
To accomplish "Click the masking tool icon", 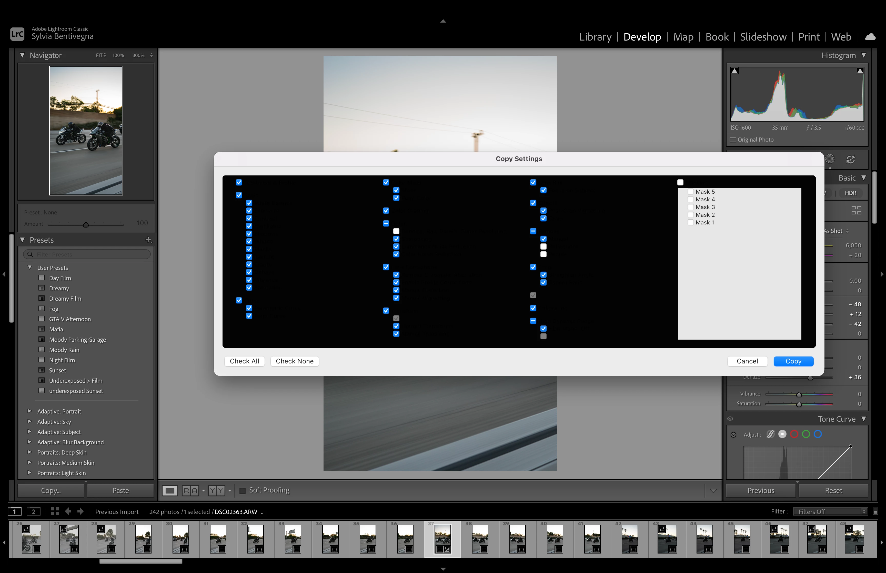I will pos(830,159).
